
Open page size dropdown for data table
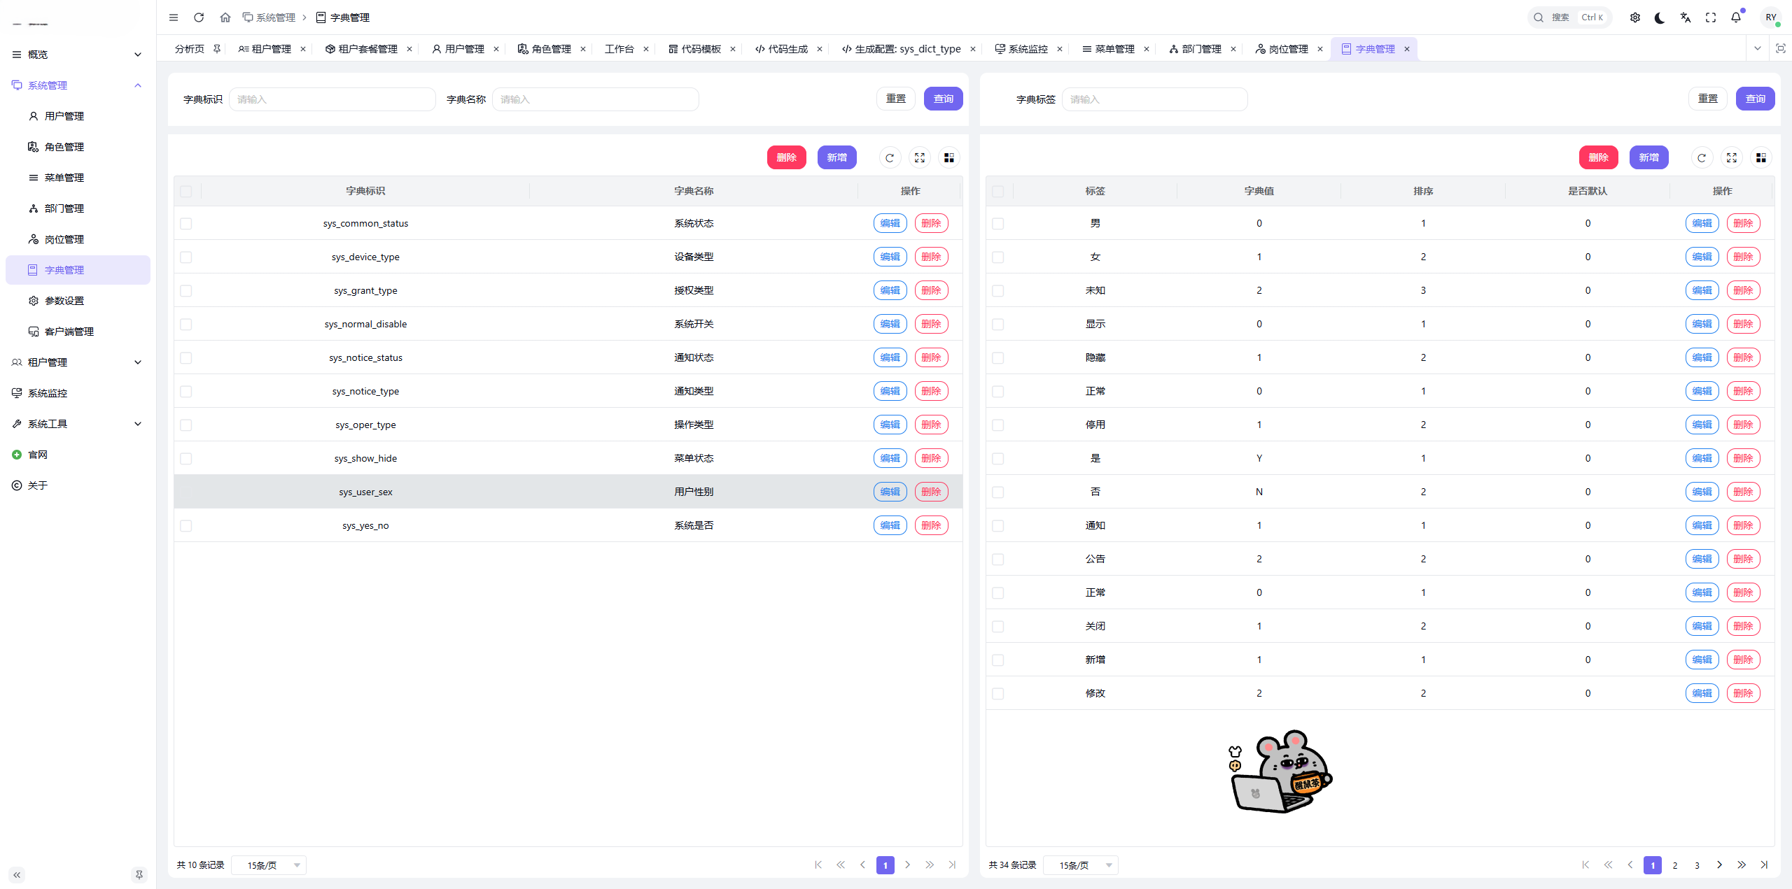coord(1081,865)
